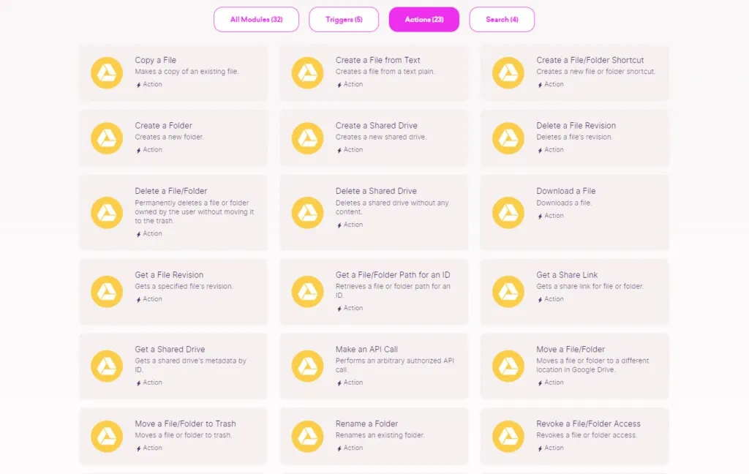Click the Get a Shared Drive module title
This screenshot has height=474, width=749.
(x=170, y=350)
